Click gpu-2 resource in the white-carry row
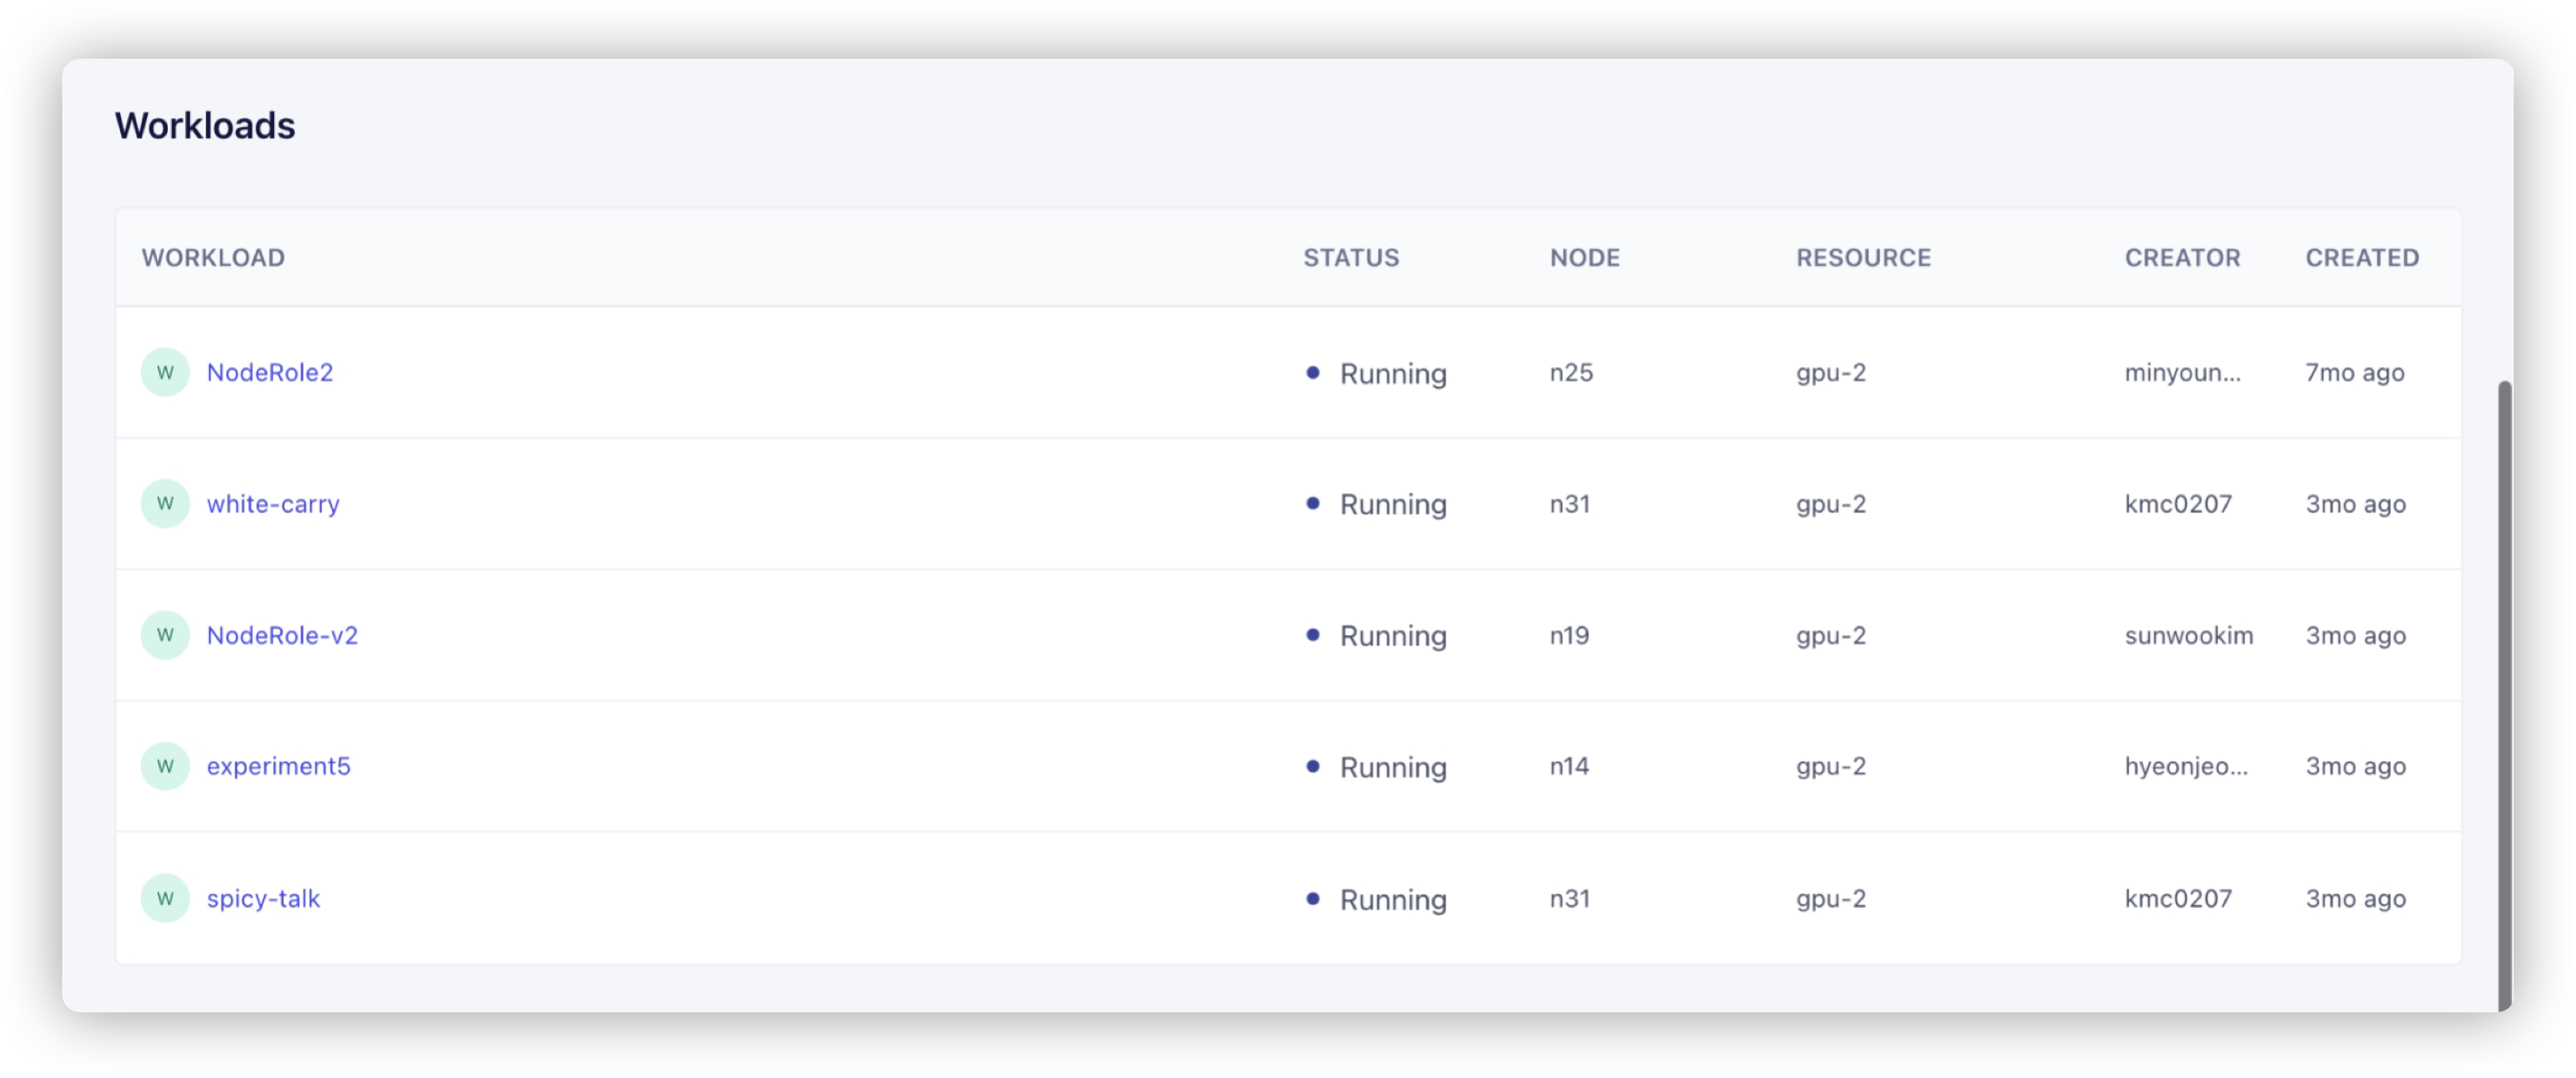 click(x=1831, y=505)
